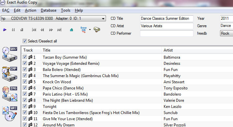Edit the Year field 2011
Image resolution: width=233 pixels, height=127 pixels.
pos(226,18)
